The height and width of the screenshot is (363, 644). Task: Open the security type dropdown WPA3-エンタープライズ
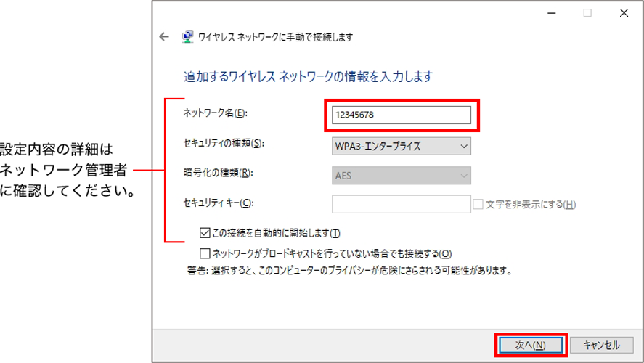tap(402, 146)
